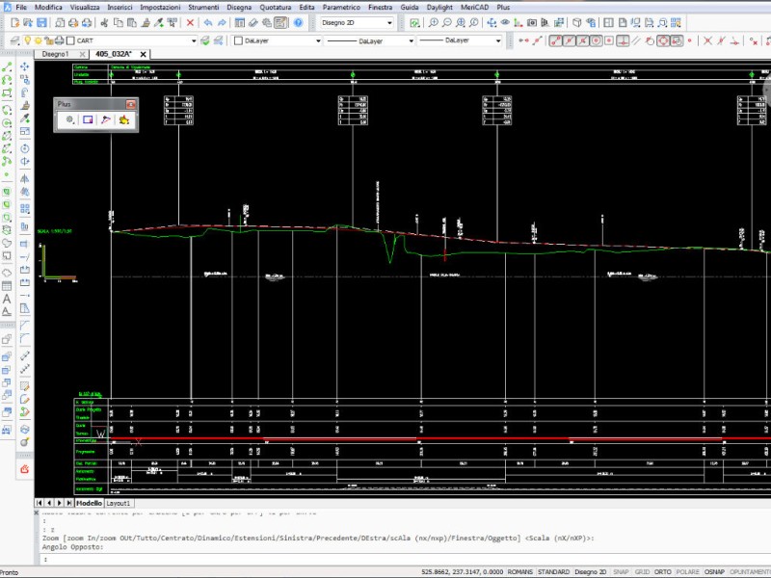This screenshot has height=578, width=771.
Task: Click the Text 'A' tool icon
Action: pos(7,299)
